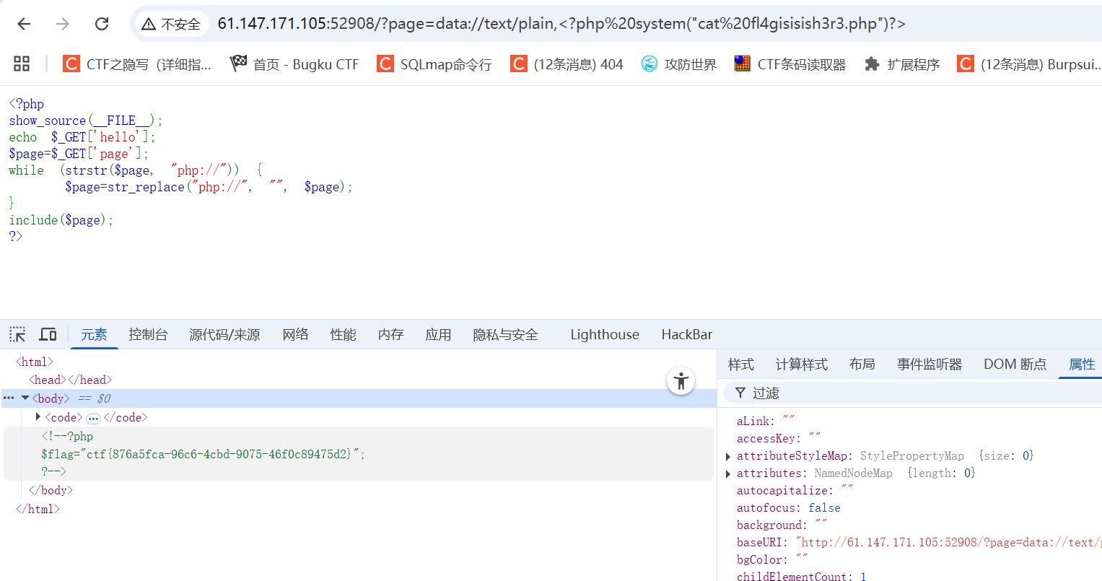Screen dimensions: 1102x581
Task: Switch to the 网络 network tab
Action: pyautogui.click(x=295, y=334)
